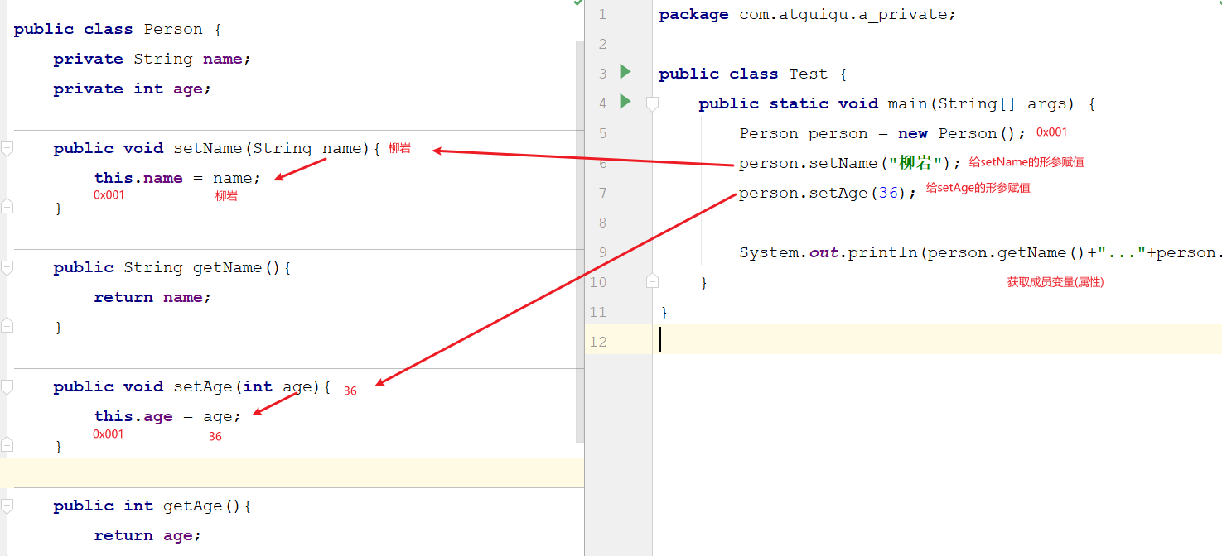1222x556 pixels.
Task: Click 'public void setName(String name){' signature
Action: coord(217,148)
